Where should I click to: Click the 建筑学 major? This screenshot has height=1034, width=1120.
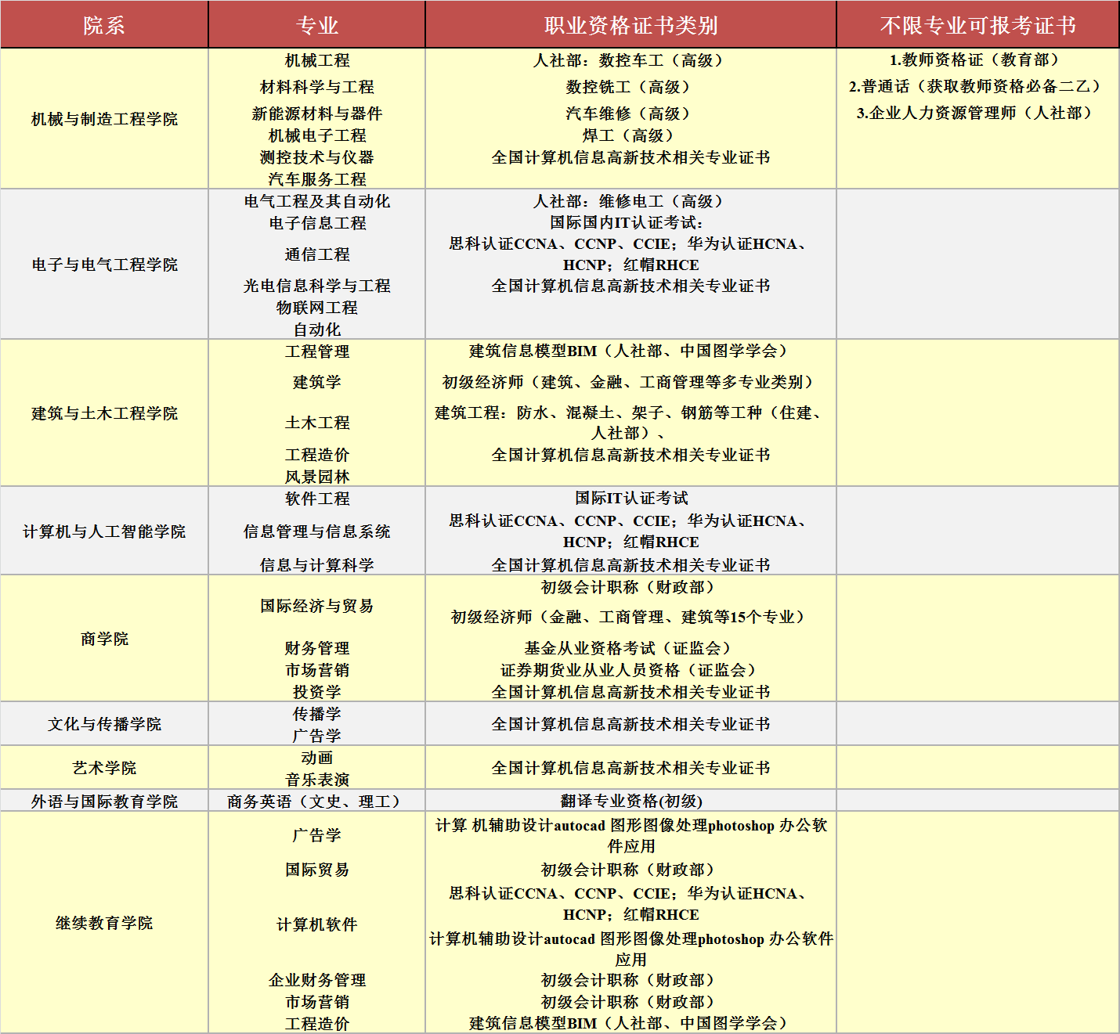(317, 382)
